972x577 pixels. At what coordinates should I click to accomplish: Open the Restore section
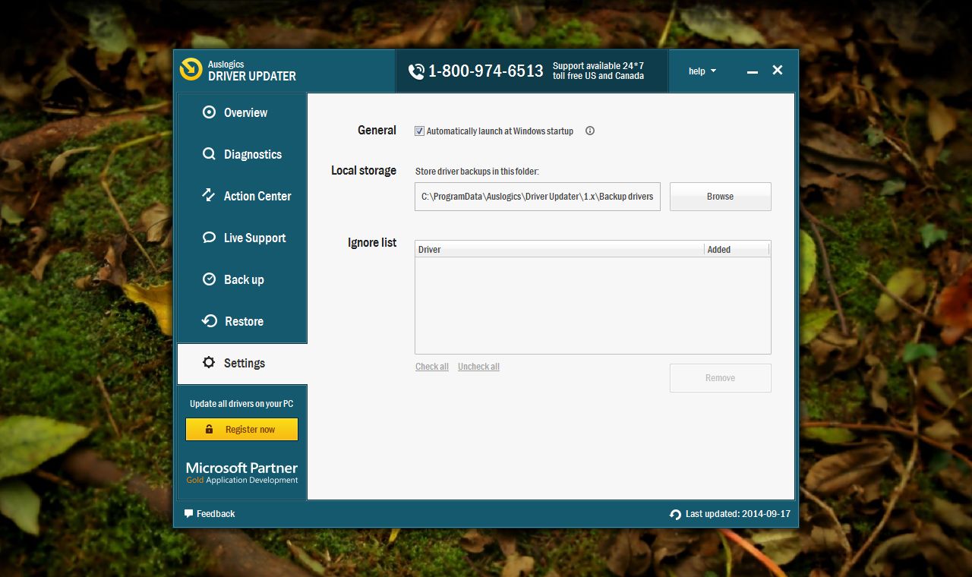coord(242,321)
